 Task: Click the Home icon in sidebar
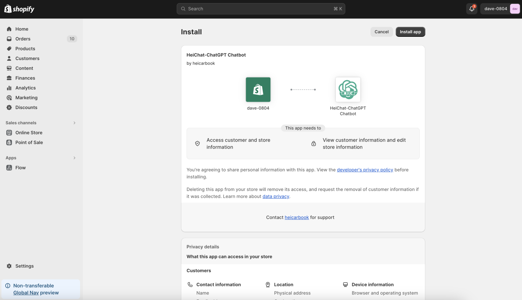coord(9,29)
